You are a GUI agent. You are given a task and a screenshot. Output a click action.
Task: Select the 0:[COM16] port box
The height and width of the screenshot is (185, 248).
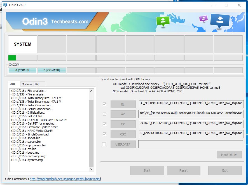[x=22, y=70]
